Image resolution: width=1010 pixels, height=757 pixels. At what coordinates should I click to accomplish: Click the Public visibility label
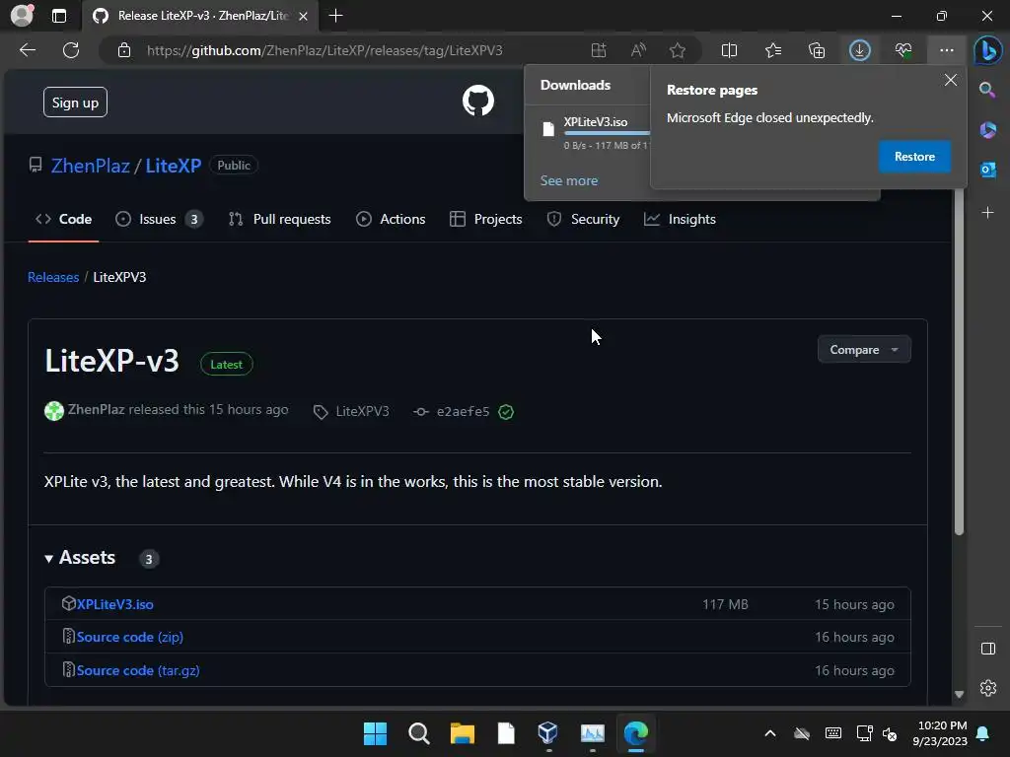[234, 166]
